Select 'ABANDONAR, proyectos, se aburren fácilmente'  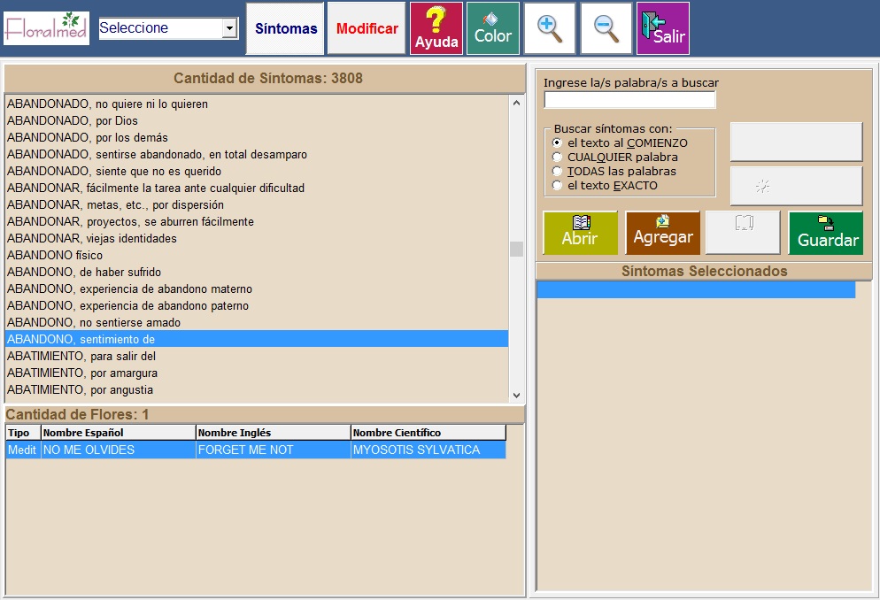click(257, 221)
